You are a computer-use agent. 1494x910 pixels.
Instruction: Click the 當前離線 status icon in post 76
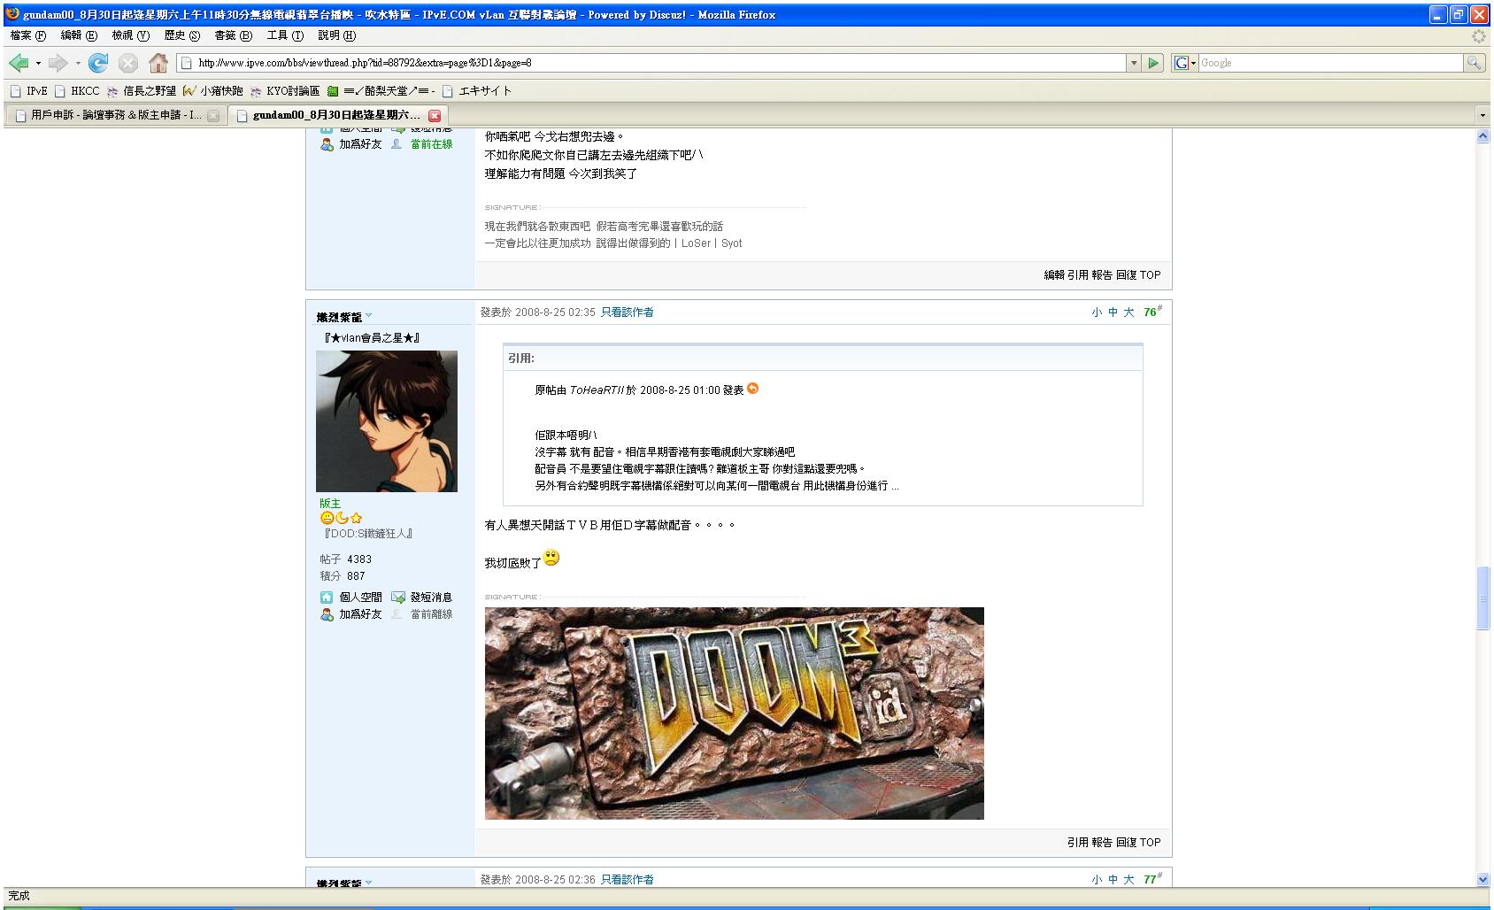(397, 614)
